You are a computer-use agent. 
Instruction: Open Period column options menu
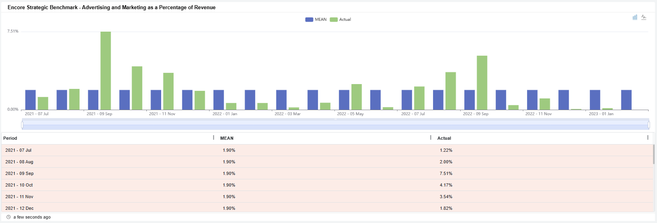pos(214,138)
